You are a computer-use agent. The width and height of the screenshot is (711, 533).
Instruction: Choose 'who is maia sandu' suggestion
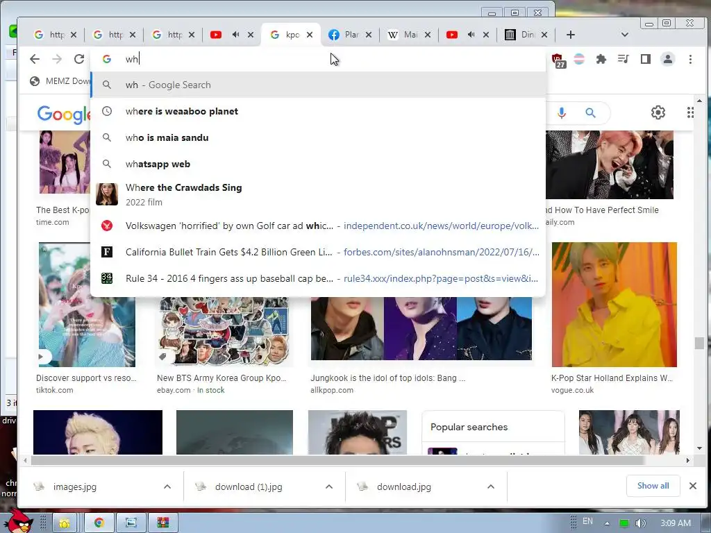pos(318,137)
